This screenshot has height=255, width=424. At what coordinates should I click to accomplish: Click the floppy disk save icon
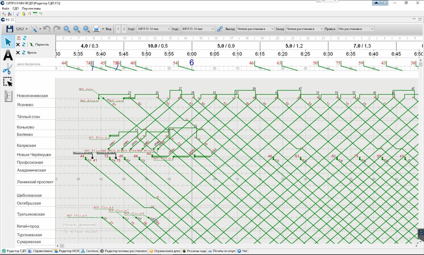click(x=10, y=29)
